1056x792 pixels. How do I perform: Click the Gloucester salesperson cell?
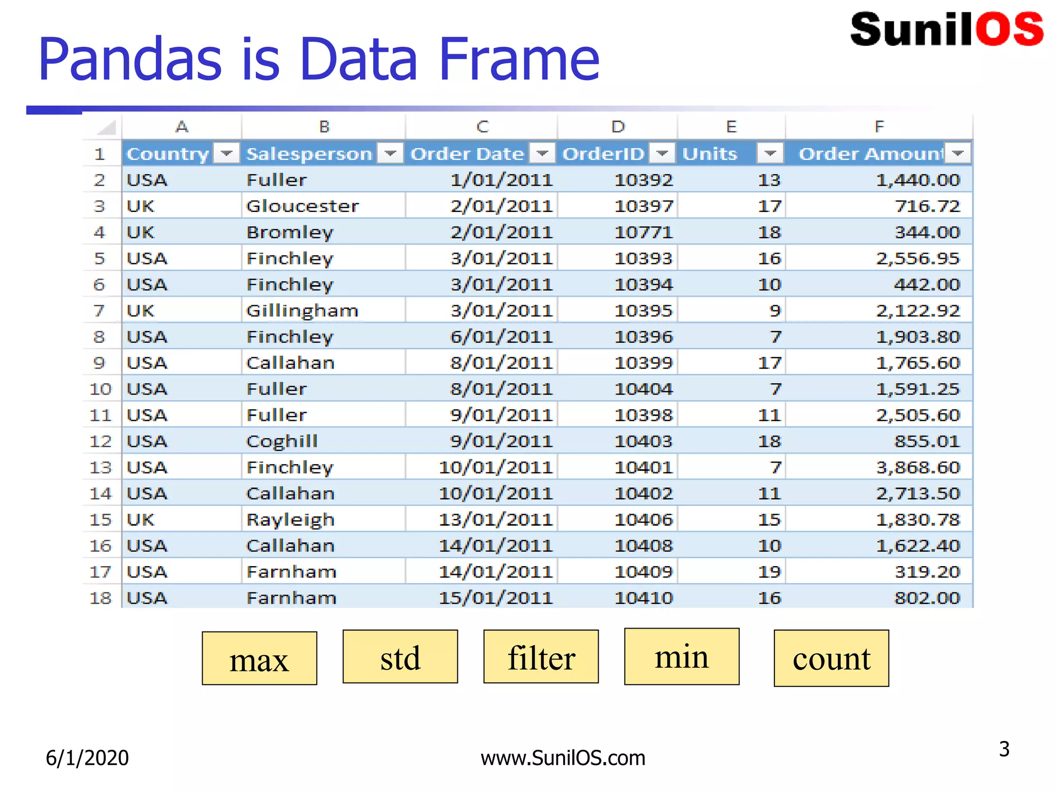(x=323, y=206)
